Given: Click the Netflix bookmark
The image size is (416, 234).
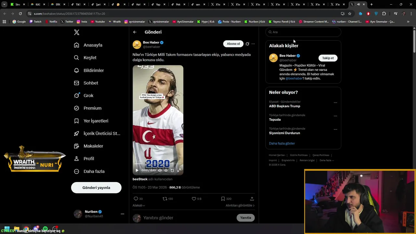Looking at the screenshot, I should point(51,22).
